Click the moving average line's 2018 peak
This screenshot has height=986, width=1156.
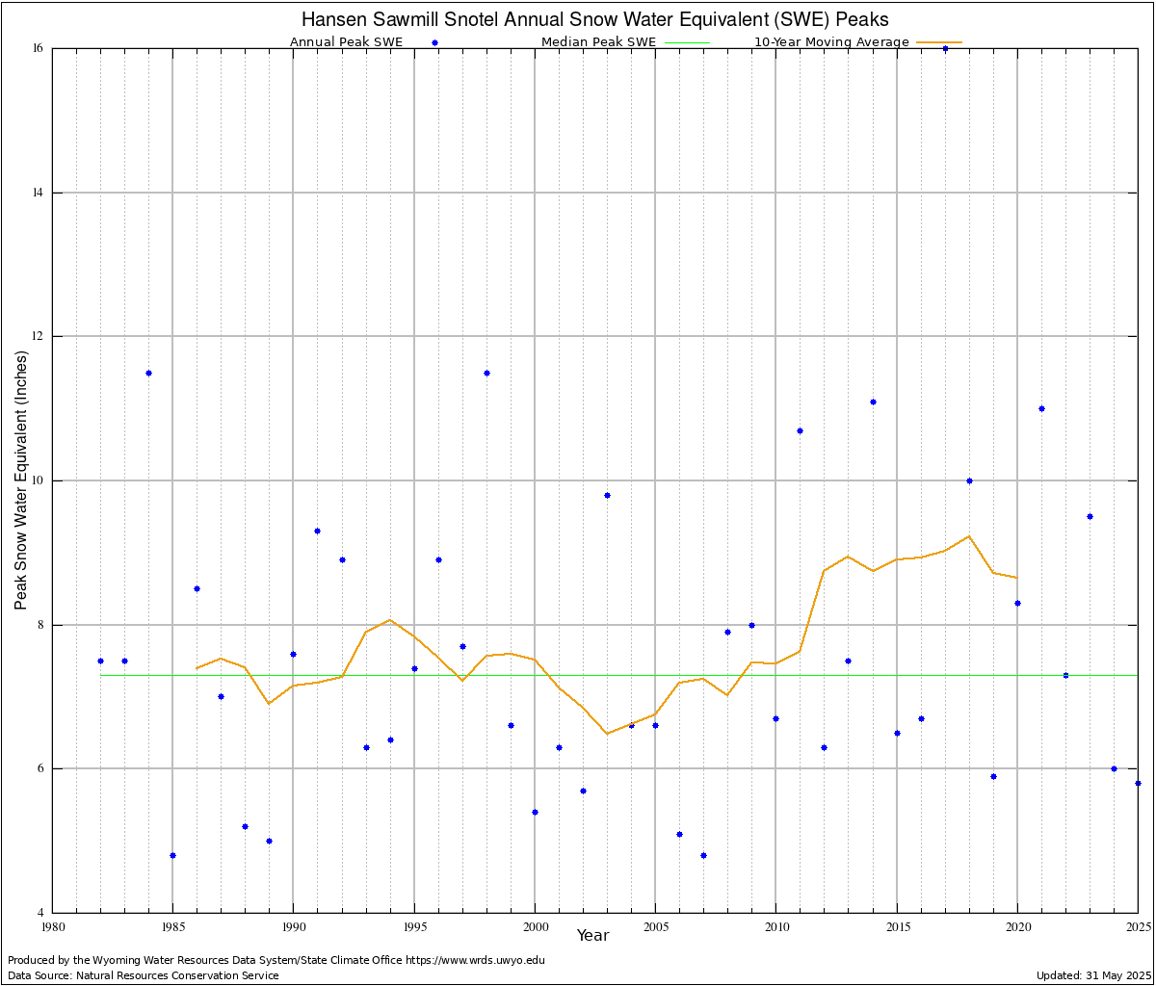click(969, 536)
